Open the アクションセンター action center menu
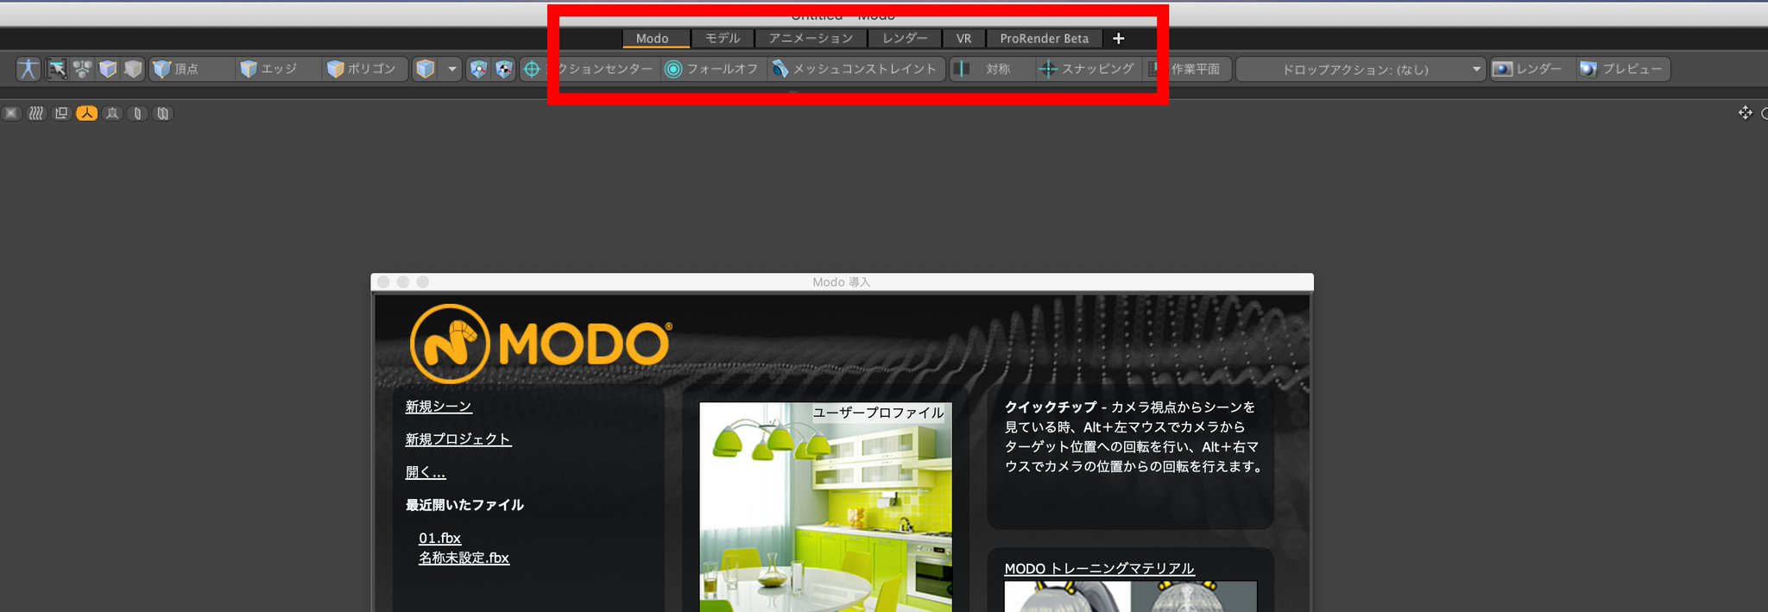The width and height of the screenshot is (1768, 612). click(590, 69)
